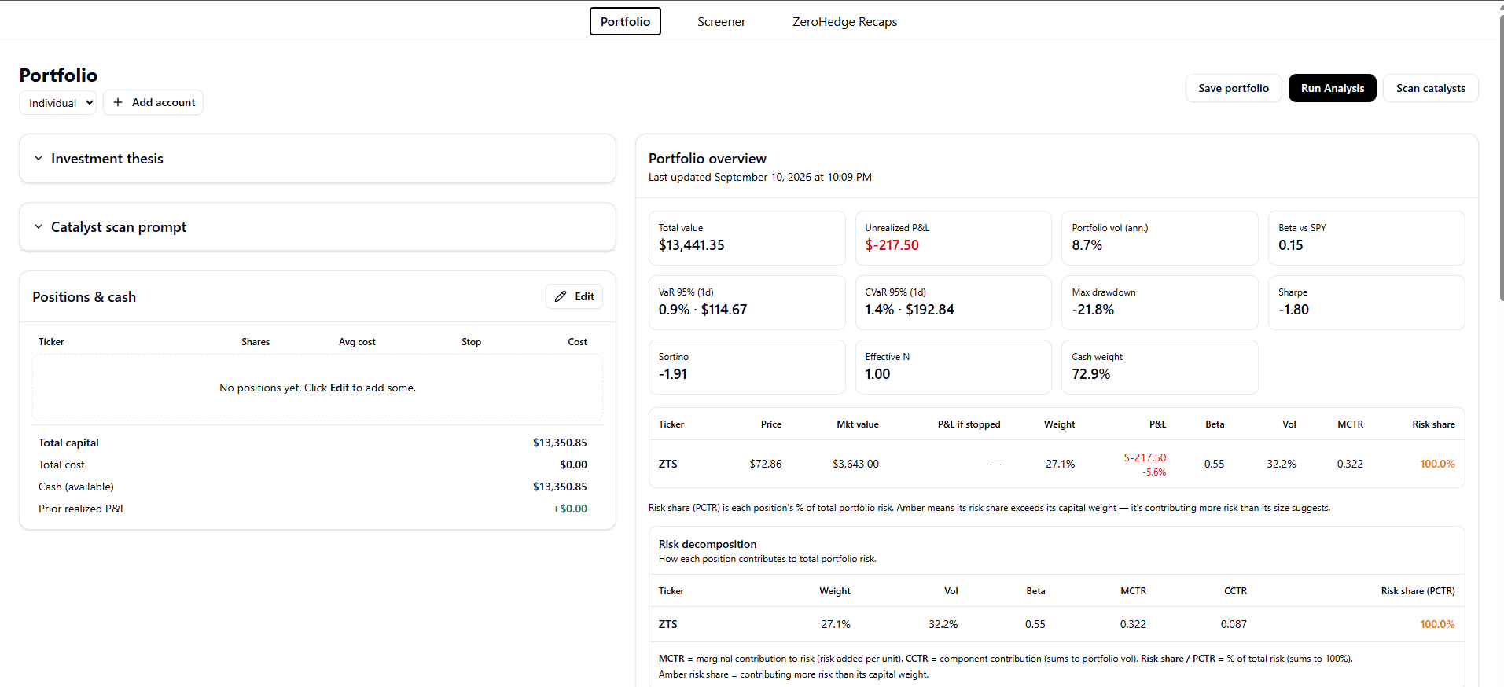This screenshot has height=687, width=1504.
Task: Open the Individual account dropdown
Action: [x=58, y=103]
